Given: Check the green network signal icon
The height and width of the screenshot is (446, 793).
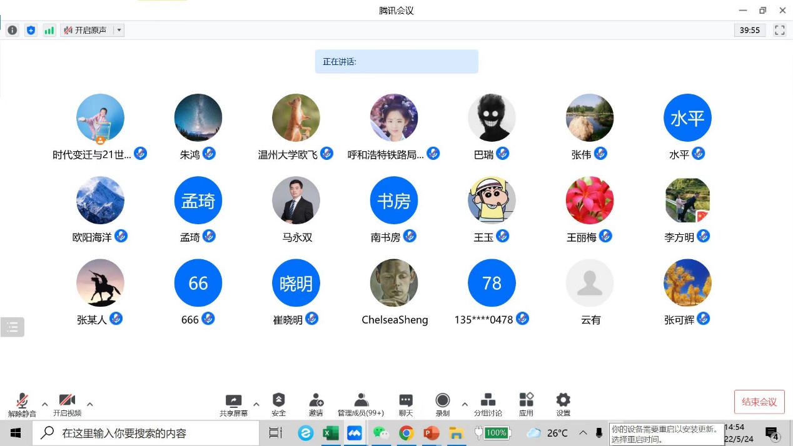Looking at the screenshot, I should 49,30.
